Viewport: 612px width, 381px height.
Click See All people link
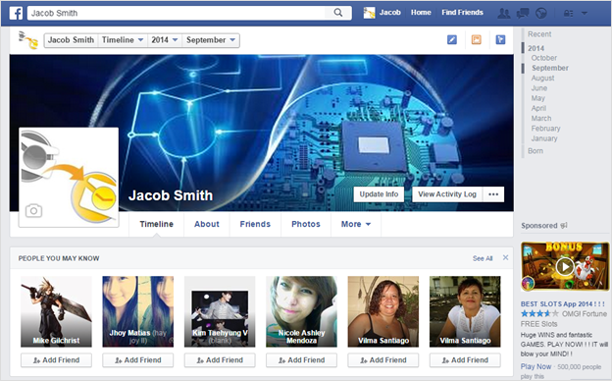click(483, 258)
